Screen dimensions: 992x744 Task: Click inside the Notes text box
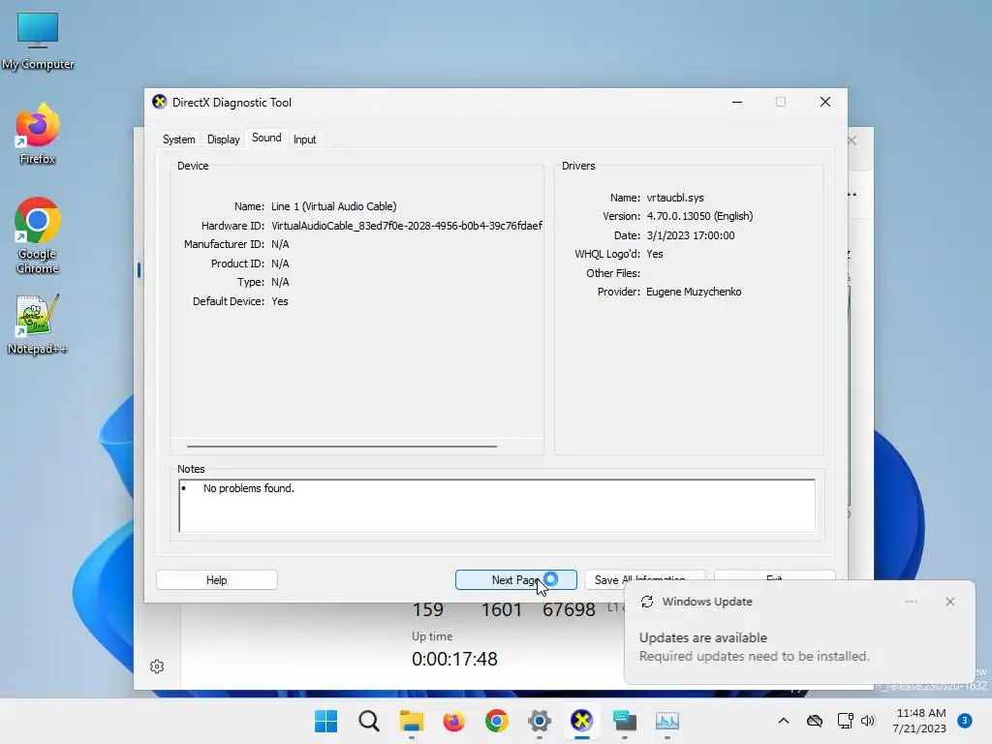tap(497, 506)
